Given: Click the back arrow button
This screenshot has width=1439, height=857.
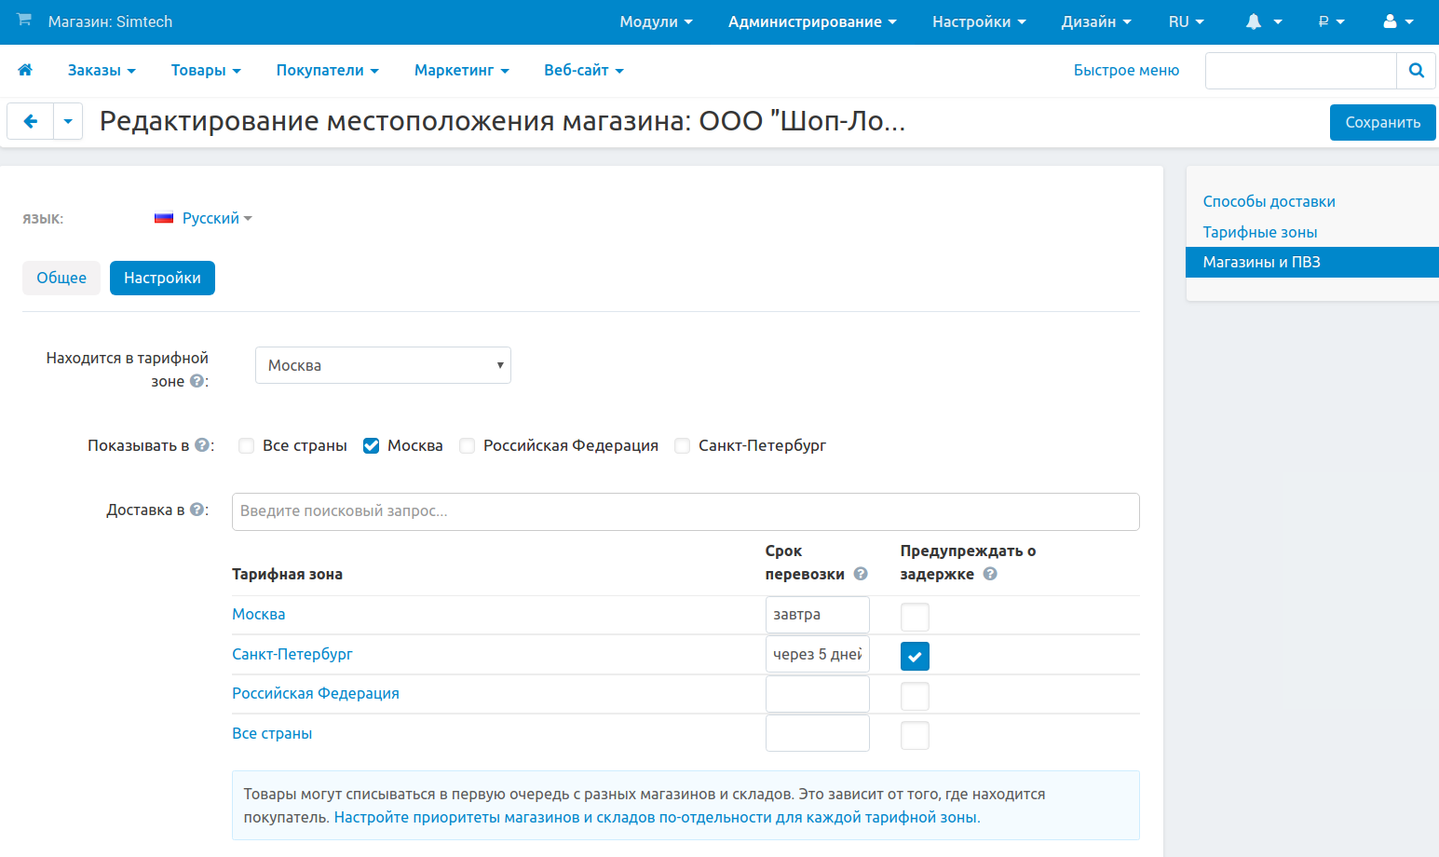Looking at the screenshot, I should (x=31, y=121).
